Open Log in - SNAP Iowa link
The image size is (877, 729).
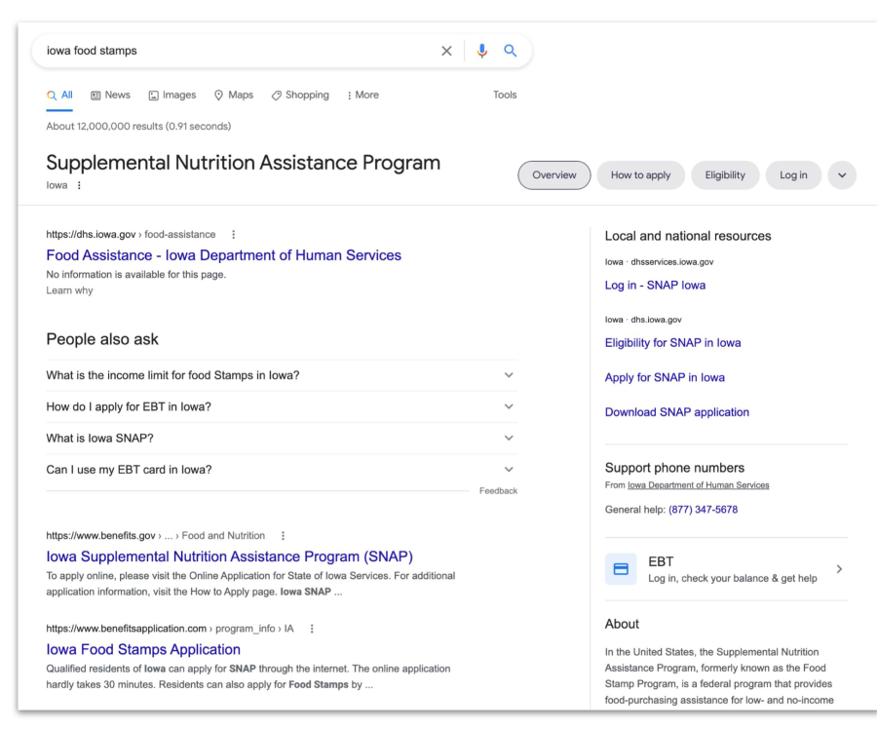tap(655, 286)
